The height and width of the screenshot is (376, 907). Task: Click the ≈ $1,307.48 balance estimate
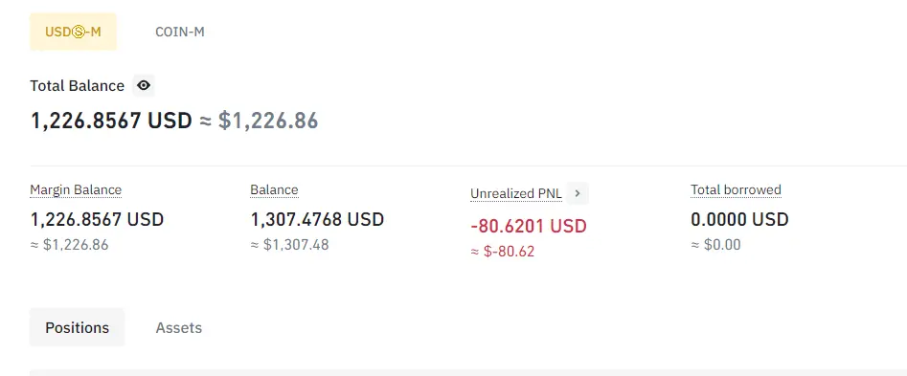[x=290, y=245]
